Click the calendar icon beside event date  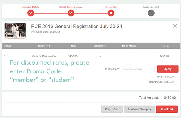33,32
